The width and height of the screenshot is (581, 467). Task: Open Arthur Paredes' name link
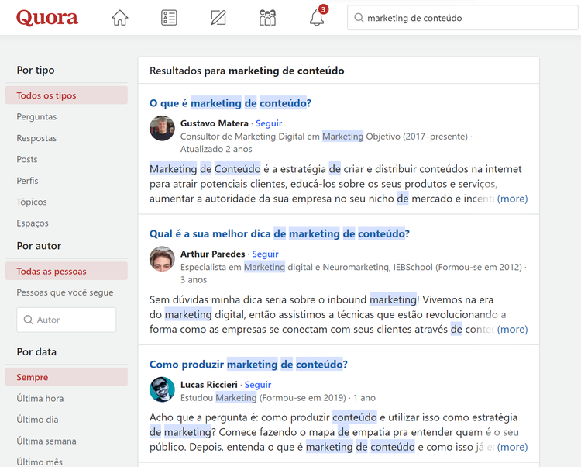pyautogui.click(x=213, y=254)
